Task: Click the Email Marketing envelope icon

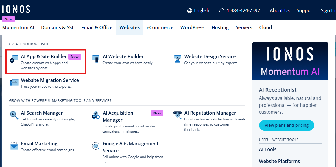Action: (14, 146)
